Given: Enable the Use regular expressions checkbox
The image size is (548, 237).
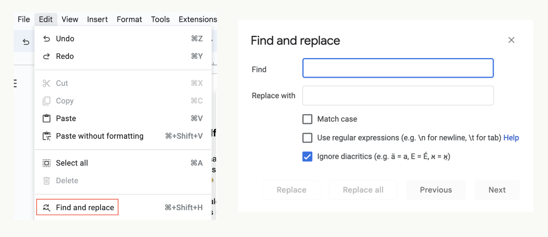Looking at the screenshot, I should tap(308, 138).
